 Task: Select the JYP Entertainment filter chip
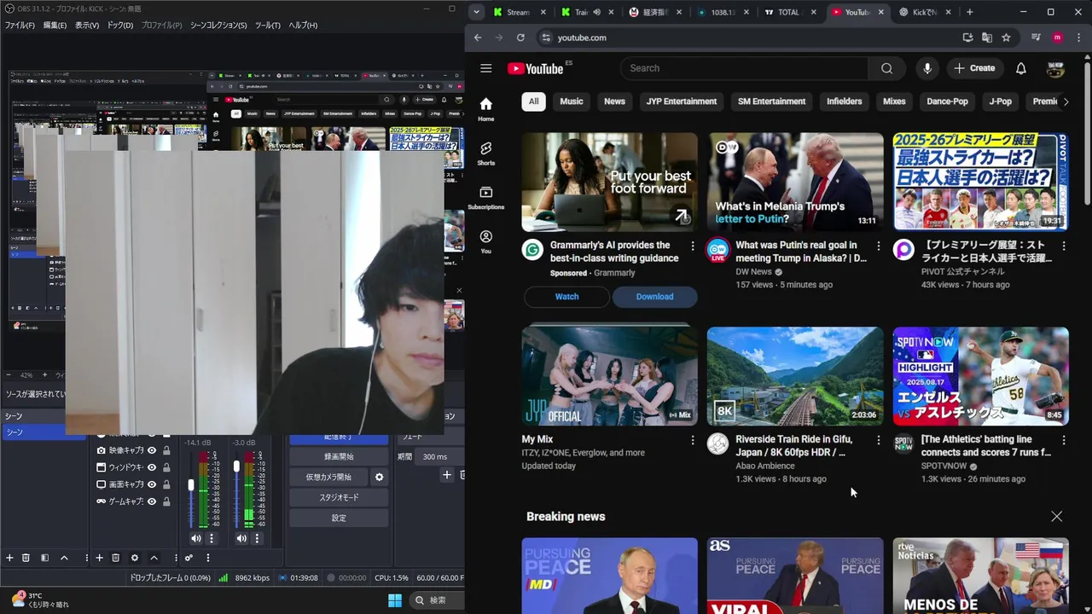[681, 101]
